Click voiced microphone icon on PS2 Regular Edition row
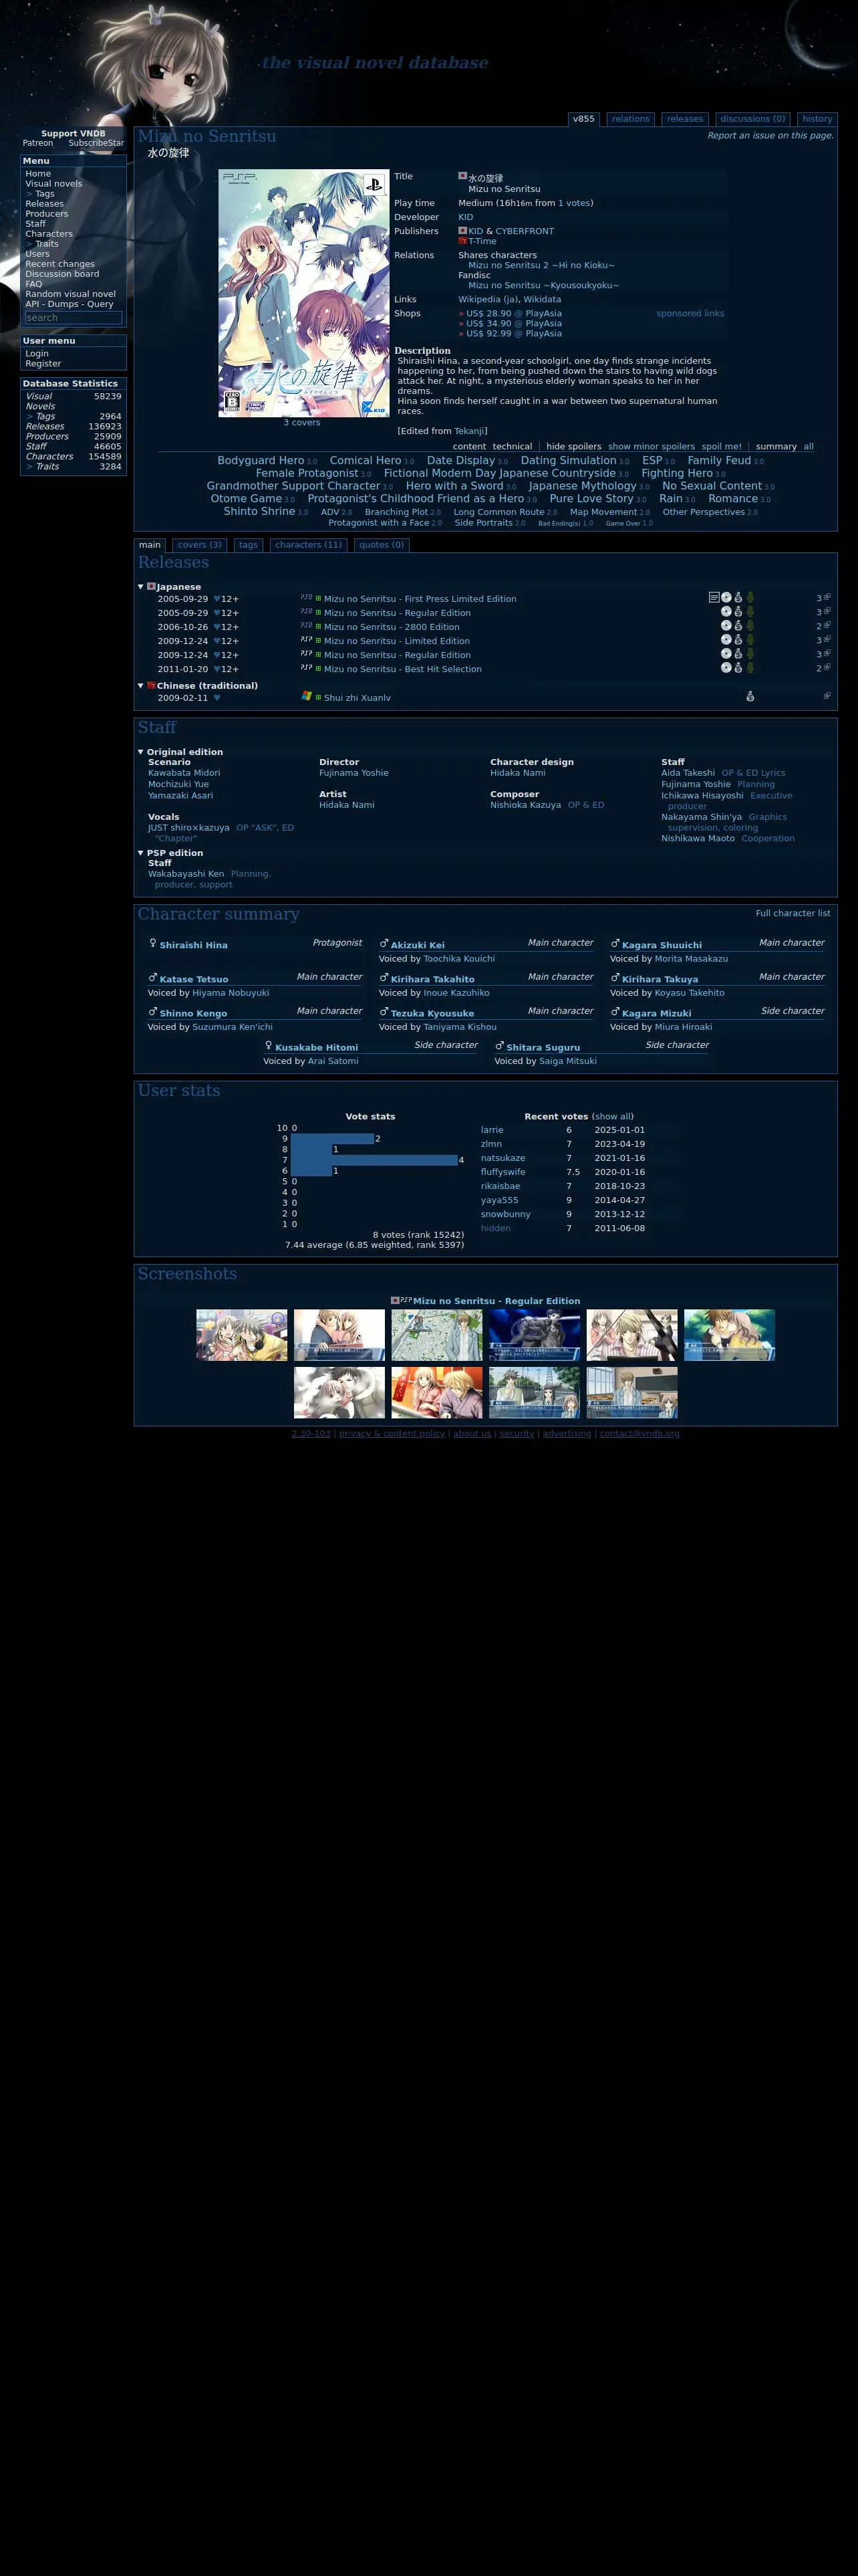 pos(750,611)
